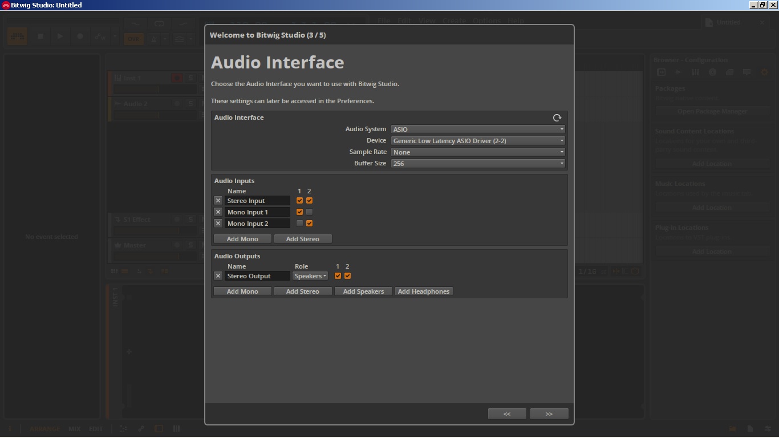Remove the Stereo Output row
This screenshot has width=779, height=438.
[218, 276]
